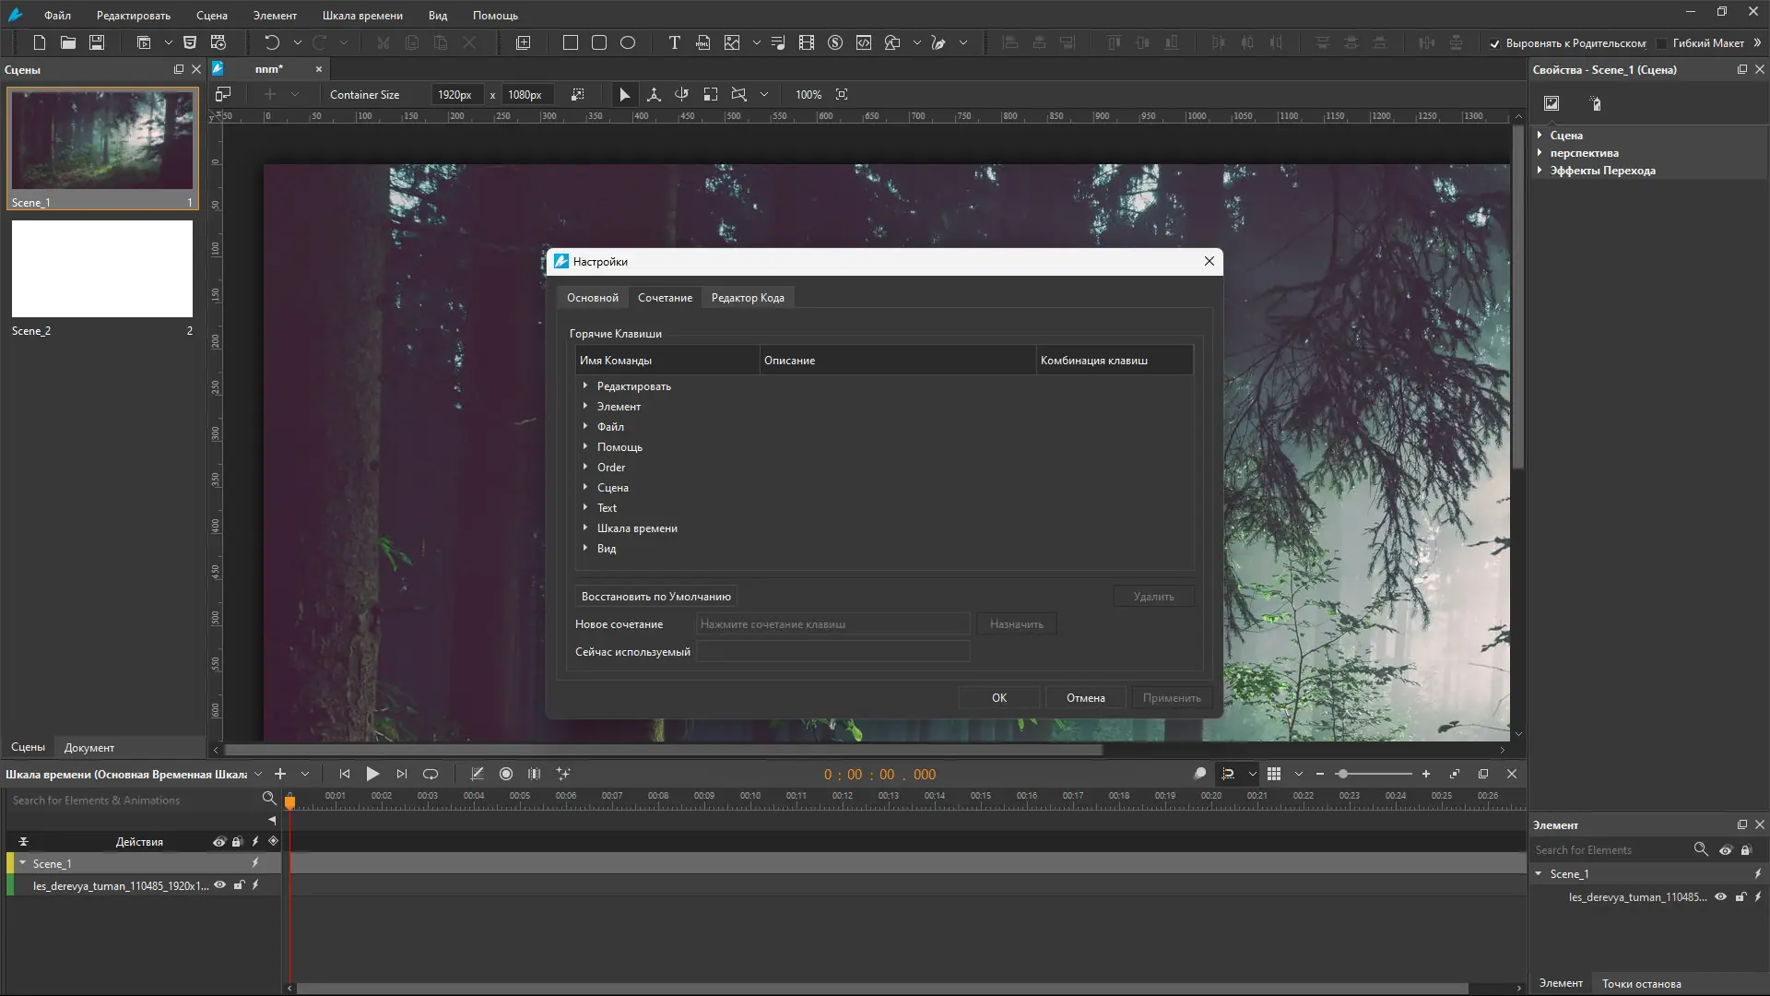
Task: Toggle visibility of les_derevya_tuman timeline layer
Action: click(219, 885)
